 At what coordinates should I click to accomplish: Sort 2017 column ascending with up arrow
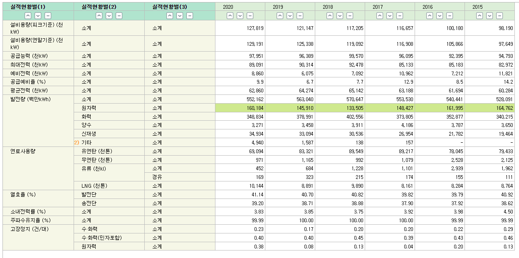click(380, 15)
